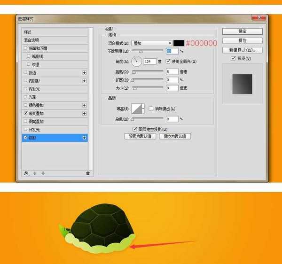Click the fx add layer style icon
Screen dimensions: 282x264
point(26,173)
